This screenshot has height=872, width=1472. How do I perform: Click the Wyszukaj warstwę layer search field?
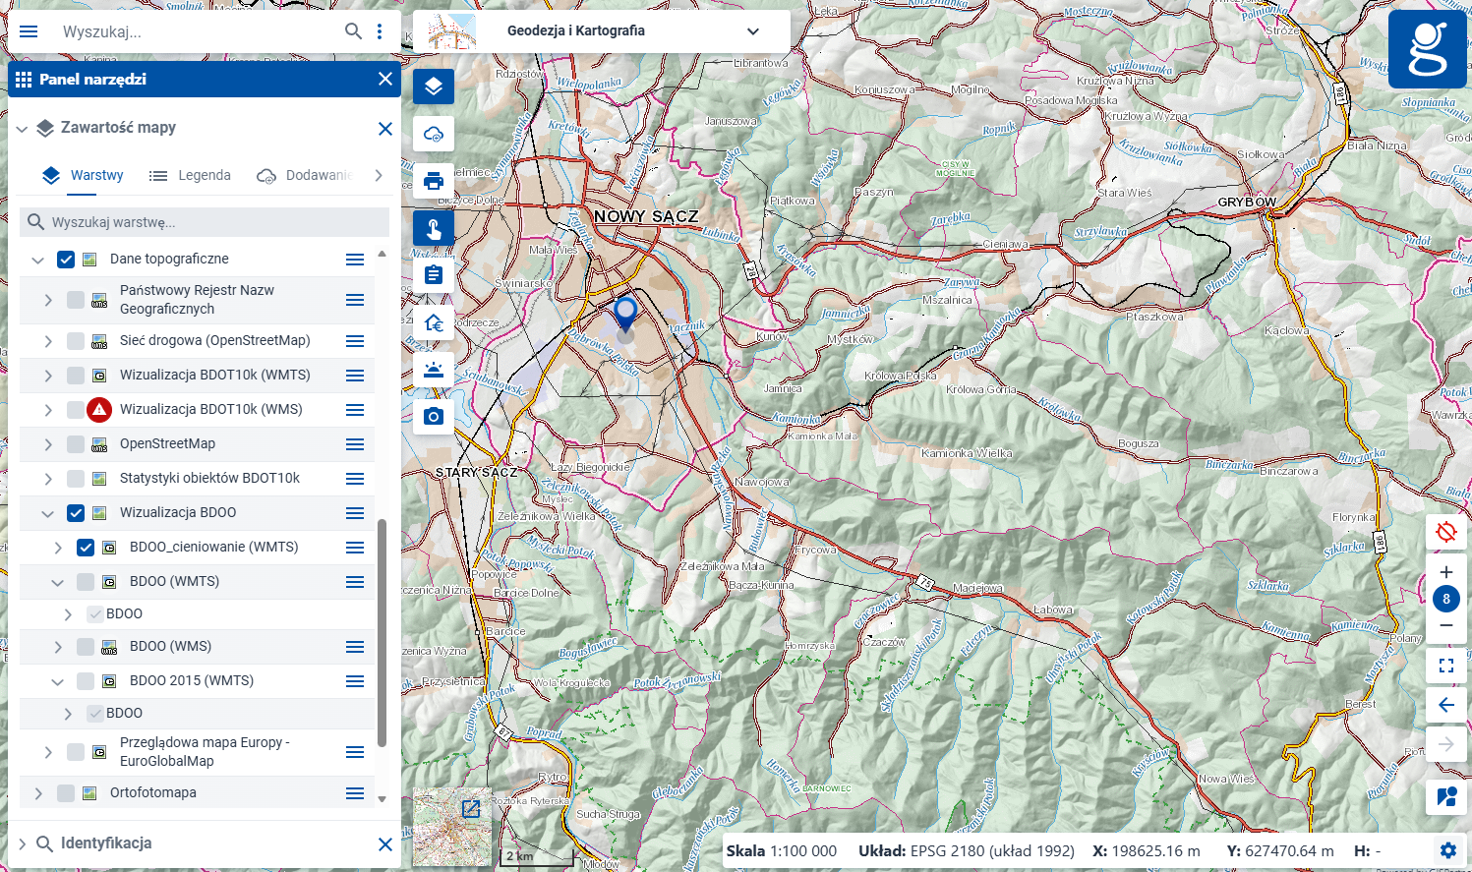click(x=205, y=222)
